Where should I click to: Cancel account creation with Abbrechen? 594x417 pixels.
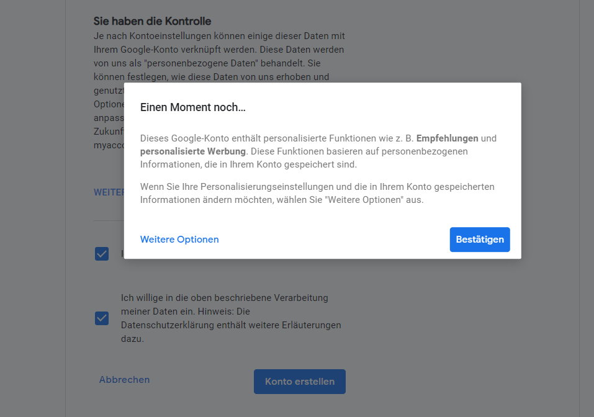pos(124,379)
